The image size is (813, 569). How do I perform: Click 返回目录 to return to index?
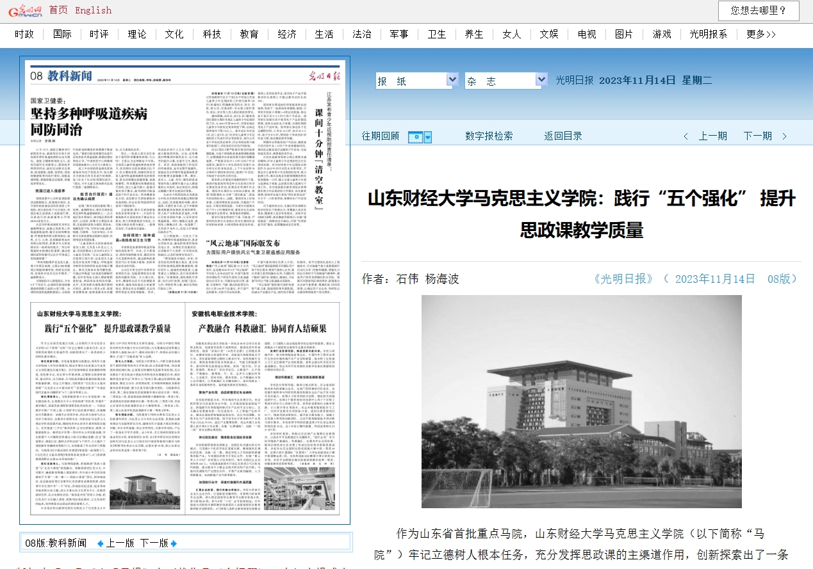point(563,136)
